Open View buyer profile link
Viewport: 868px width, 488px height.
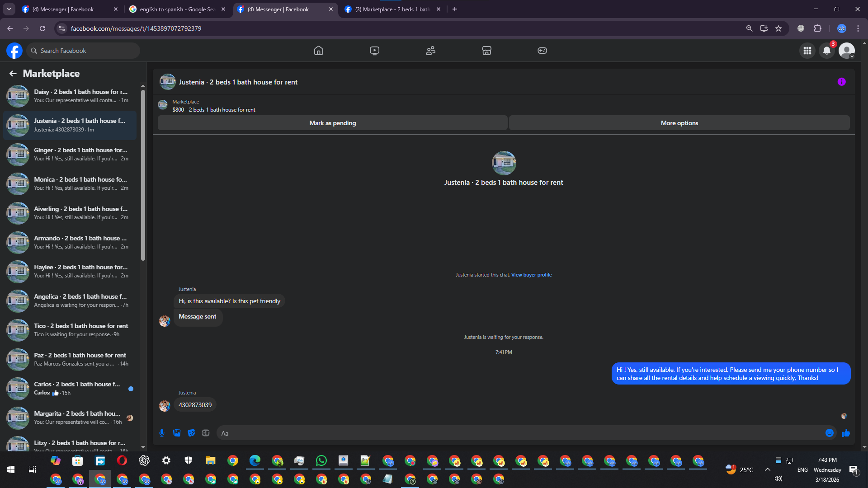pyautogui.click(x=531, y=275)
